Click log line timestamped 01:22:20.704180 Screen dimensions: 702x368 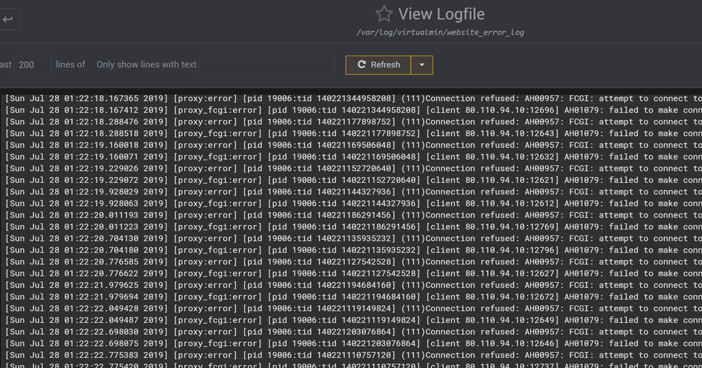coord(353,250)
